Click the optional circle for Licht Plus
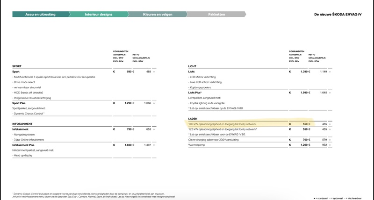The image size is (374, 200). tap(330, 93)
